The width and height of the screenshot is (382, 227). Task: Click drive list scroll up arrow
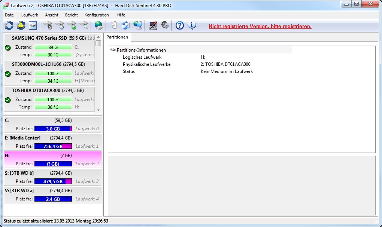[98, 37]
